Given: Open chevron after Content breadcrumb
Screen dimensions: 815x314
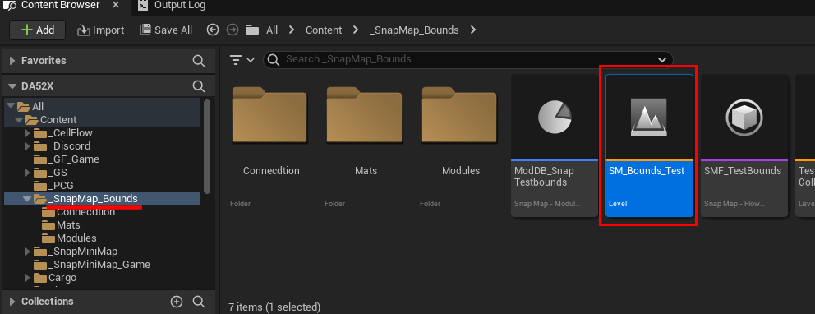Looking at the screenshot, I should (356, 30).
